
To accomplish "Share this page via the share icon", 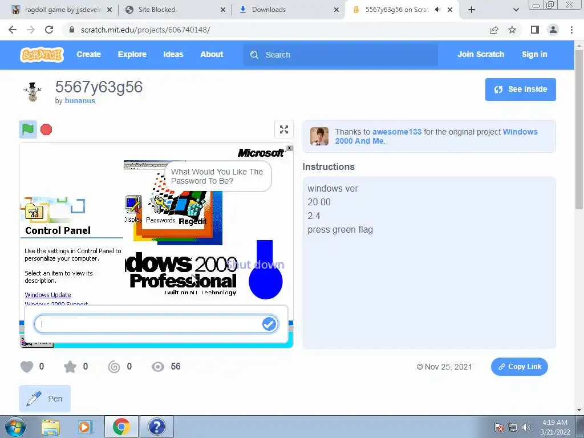I will 494,30.
